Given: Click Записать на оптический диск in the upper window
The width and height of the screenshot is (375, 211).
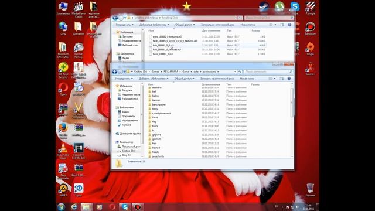Looking at the screenshot, I should 217,25.
